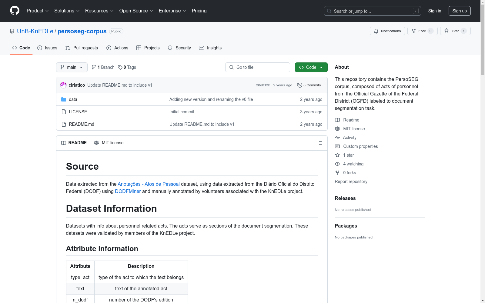Expand the Open Source menu
Image resolution: width=485 pixels, height=303 pixels.
(136, 11)
